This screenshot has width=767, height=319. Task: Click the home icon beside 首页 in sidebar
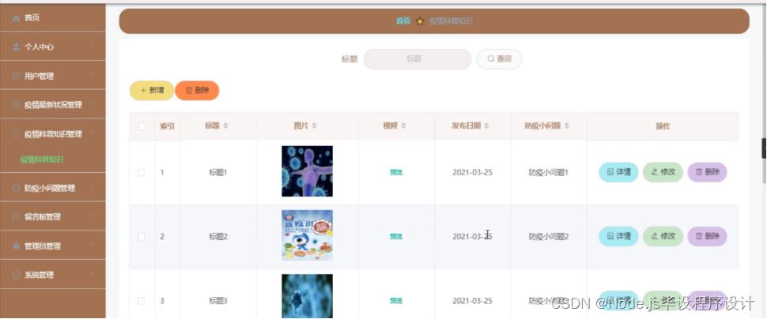[x=16, y=18]
